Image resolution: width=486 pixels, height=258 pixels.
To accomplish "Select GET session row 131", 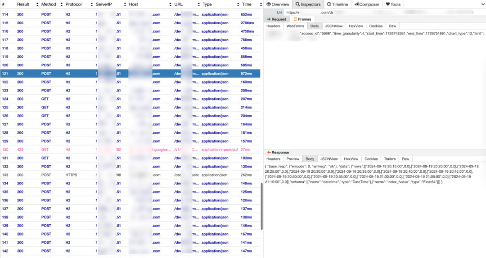I will 130,158.
